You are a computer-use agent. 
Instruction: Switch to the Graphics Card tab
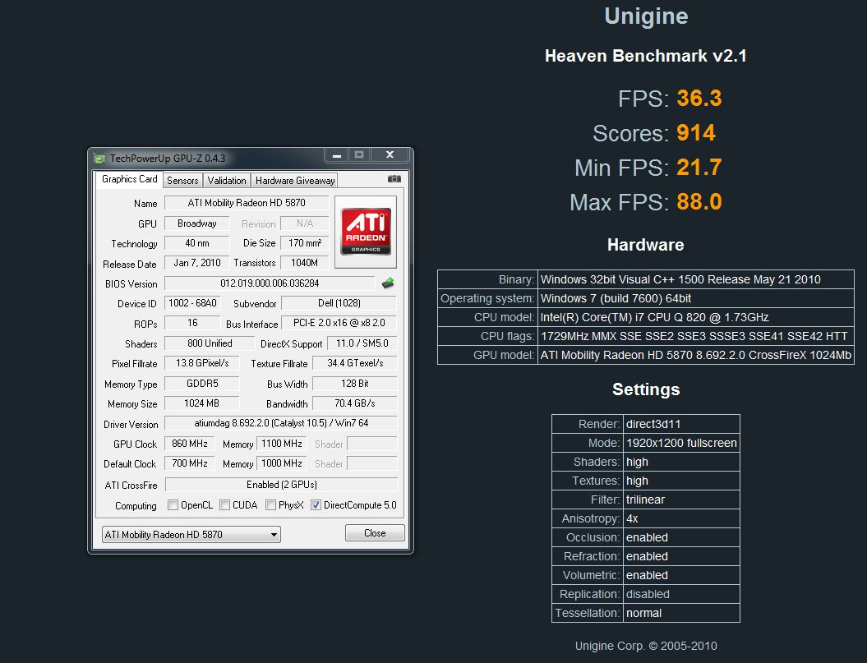pos(129,179)
